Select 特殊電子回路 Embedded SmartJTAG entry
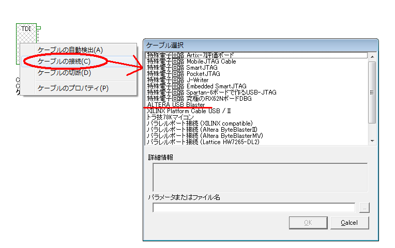Image resolution: width=395 pixels, height=248 pixels. [196, 86]
